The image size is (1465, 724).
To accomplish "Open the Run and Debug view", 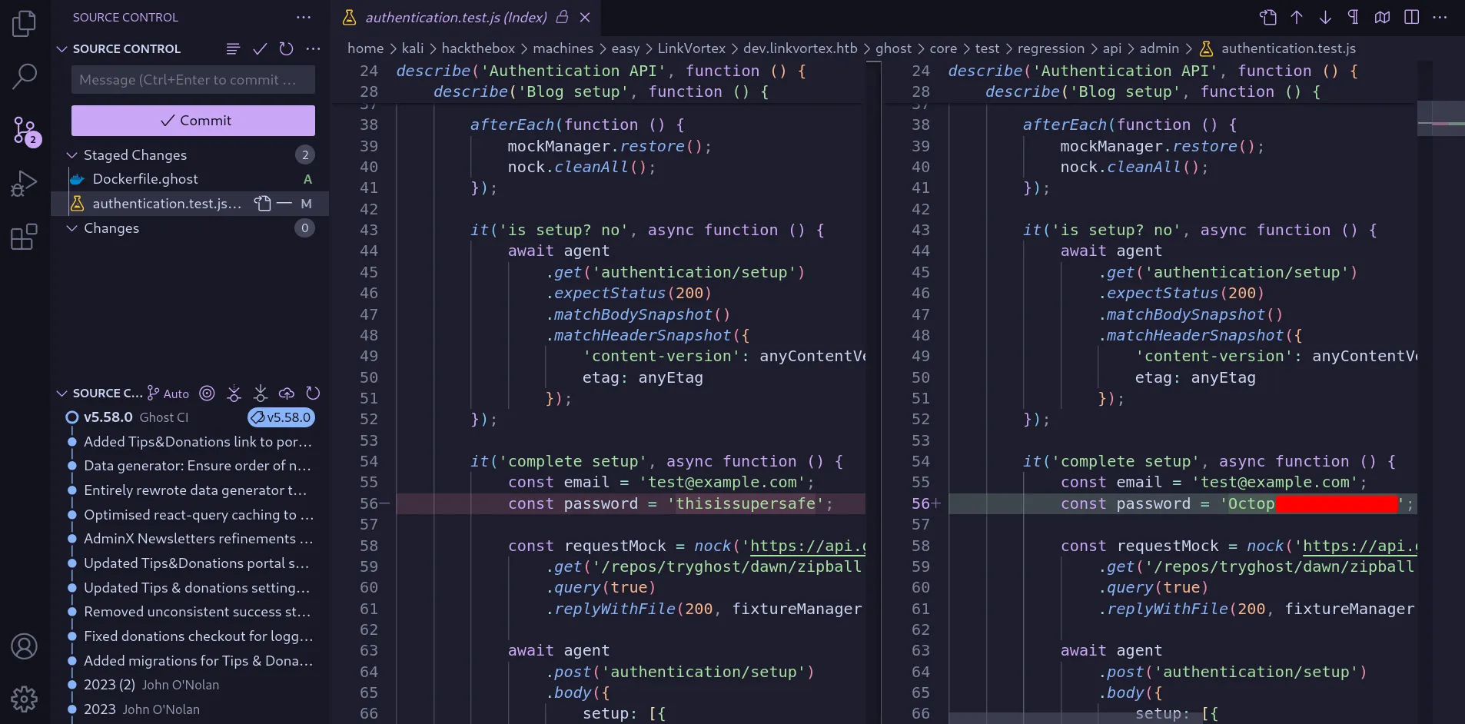I will (24, 184).
